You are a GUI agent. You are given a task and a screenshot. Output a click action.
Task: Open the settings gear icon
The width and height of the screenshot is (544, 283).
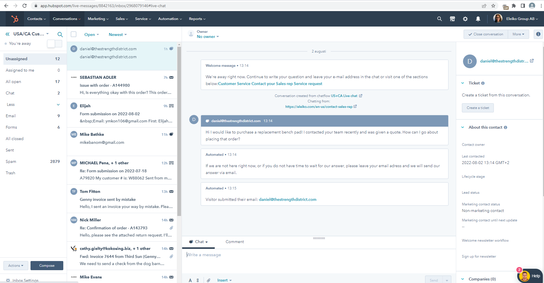click(465, 19)
